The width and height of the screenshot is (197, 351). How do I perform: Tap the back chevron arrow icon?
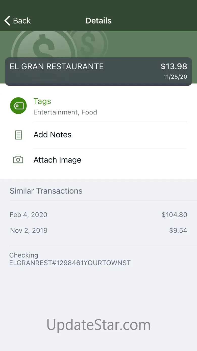tap(7, 21)
